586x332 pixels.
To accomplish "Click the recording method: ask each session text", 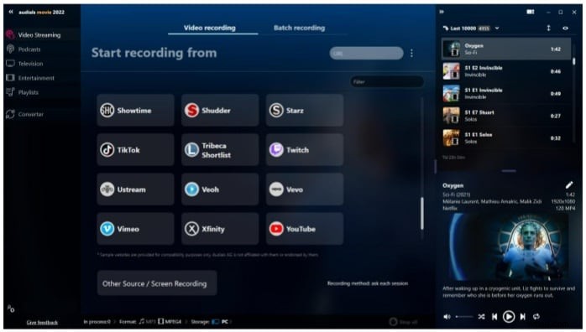I will click(x=368, y=283).
